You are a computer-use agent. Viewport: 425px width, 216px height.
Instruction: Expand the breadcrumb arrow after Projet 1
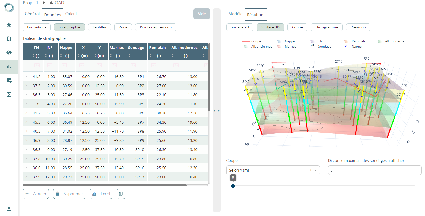click(44, 3)
